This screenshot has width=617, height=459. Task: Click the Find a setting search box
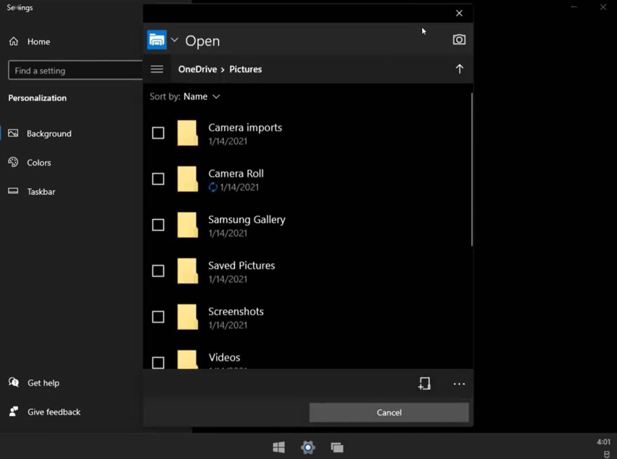(76, 70)
